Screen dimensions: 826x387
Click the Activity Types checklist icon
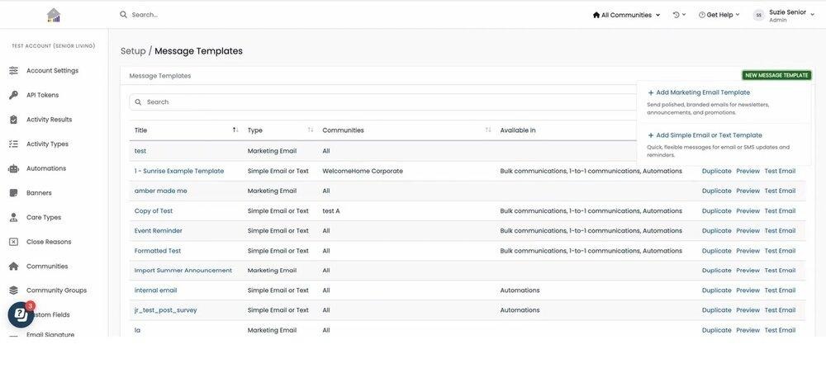[14, 144]
